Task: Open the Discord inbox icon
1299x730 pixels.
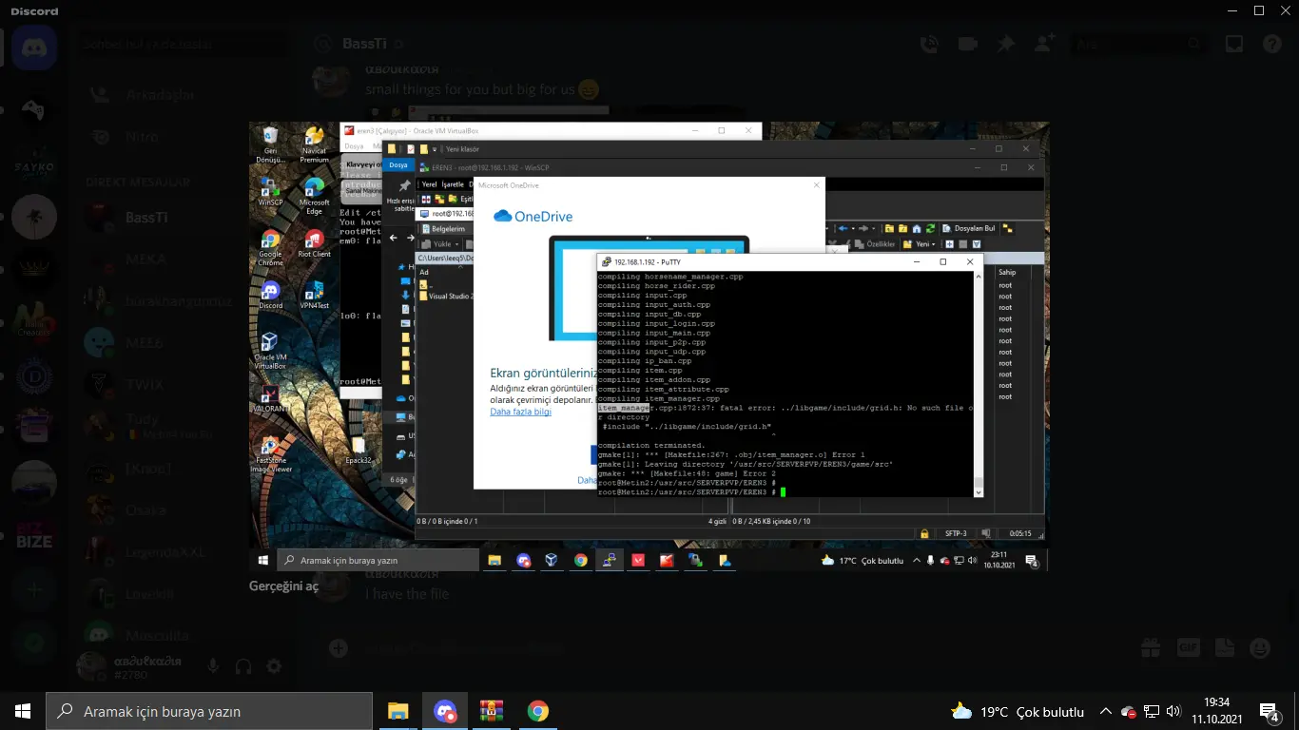Action: coord(1233,44)
